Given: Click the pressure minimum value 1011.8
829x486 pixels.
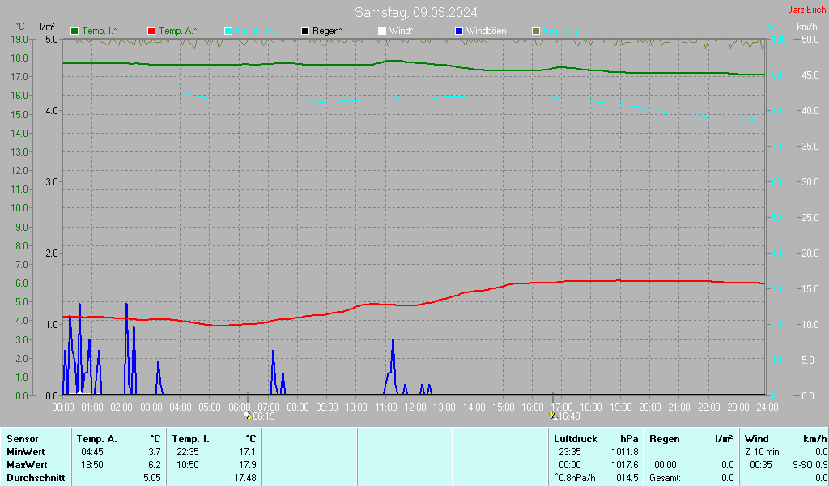Looking at the screenshot, I should [625, 452].
